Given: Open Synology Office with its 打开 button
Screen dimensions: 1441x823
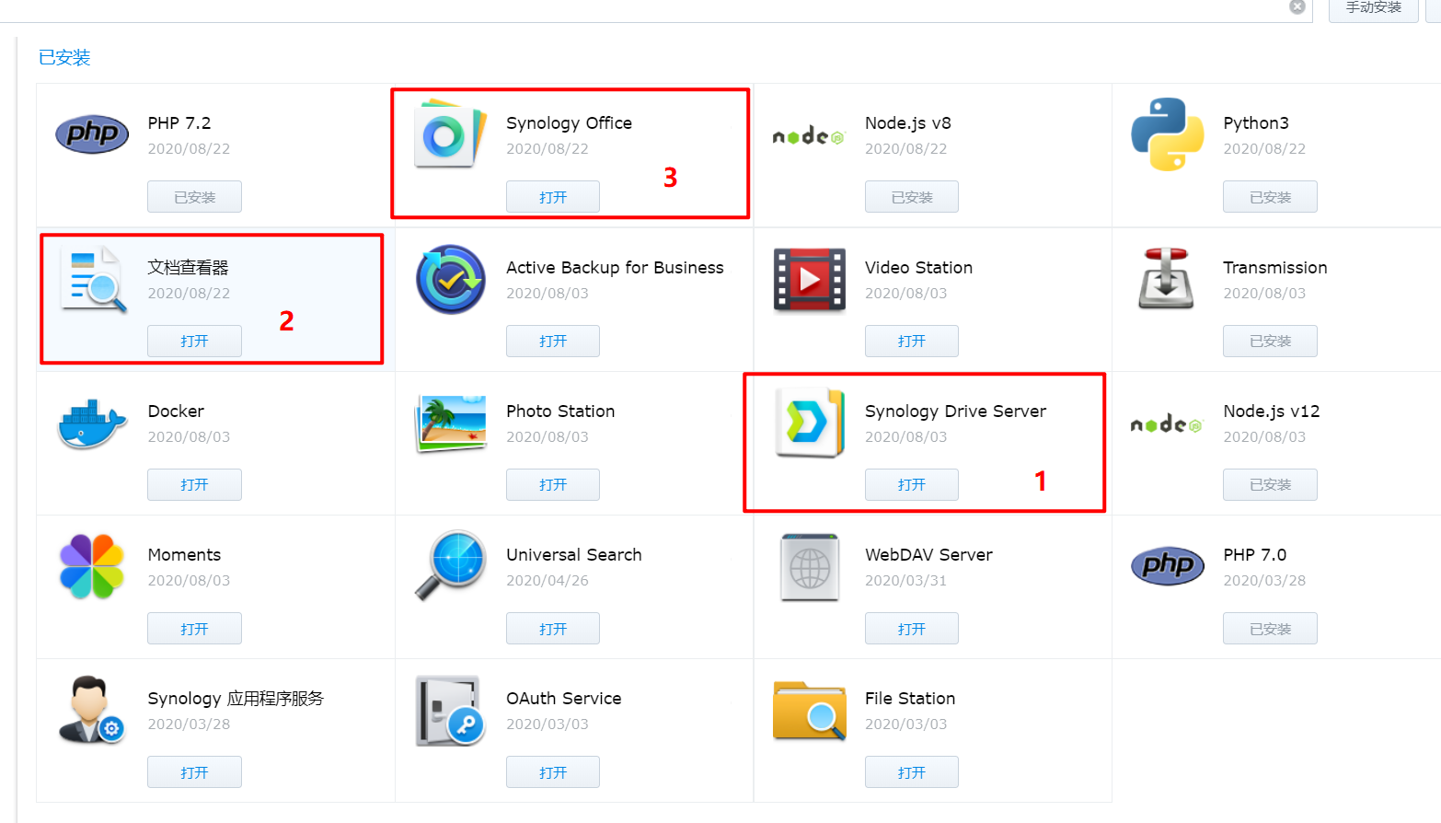Looking at the screenshot, I should pyautogui.click(x=553, y=197).
